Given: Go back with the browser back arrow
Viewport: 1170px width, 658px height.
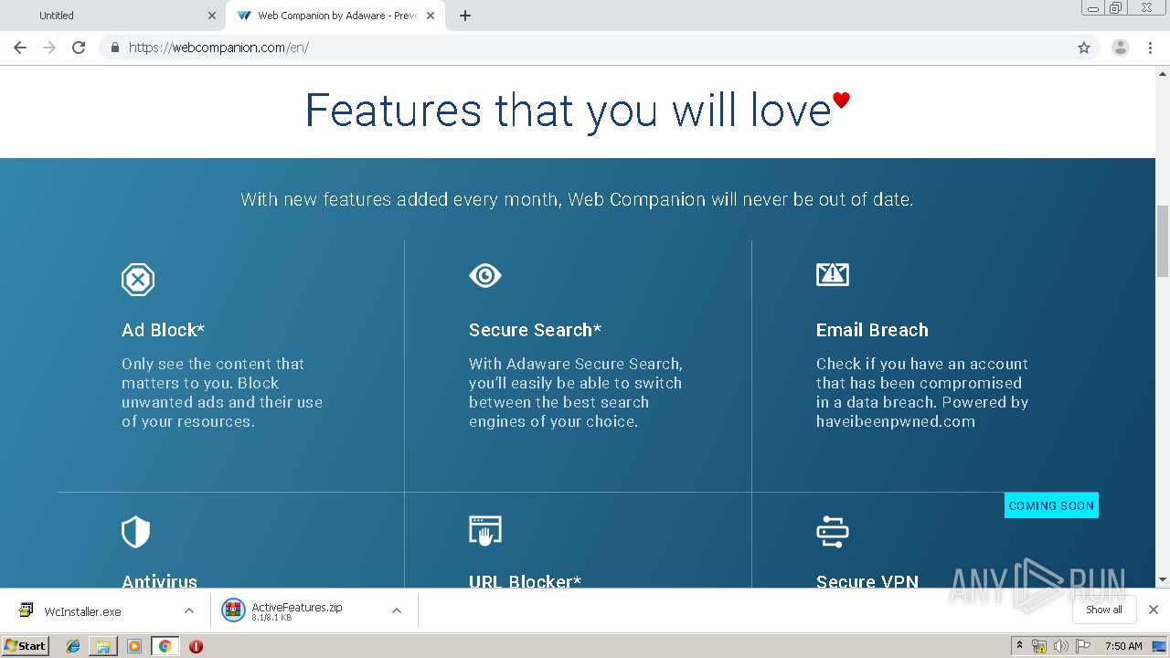Looking at the screenshot, I should (20, 48).
